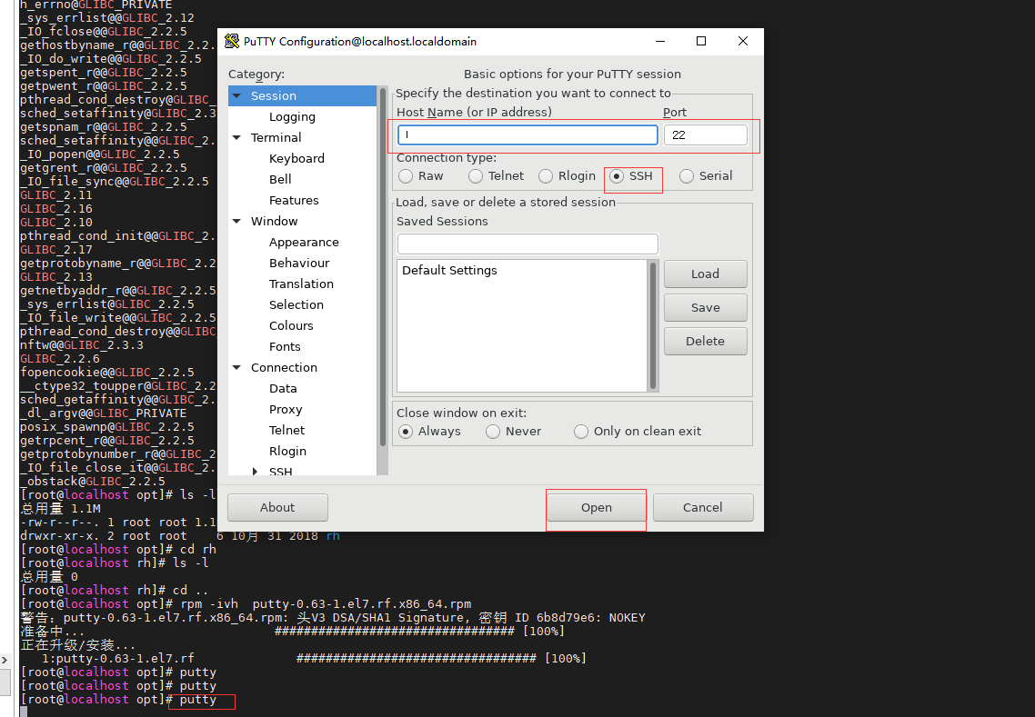Click the terminal's left edge arrow

click(x=5, y=660)
